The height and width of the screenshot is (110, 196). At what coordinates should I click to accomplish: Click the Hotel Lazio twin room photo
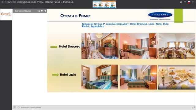138,77
